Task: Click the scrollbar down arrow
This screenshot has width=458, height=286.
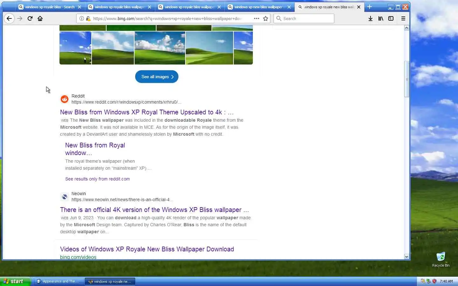Action: 406,257
